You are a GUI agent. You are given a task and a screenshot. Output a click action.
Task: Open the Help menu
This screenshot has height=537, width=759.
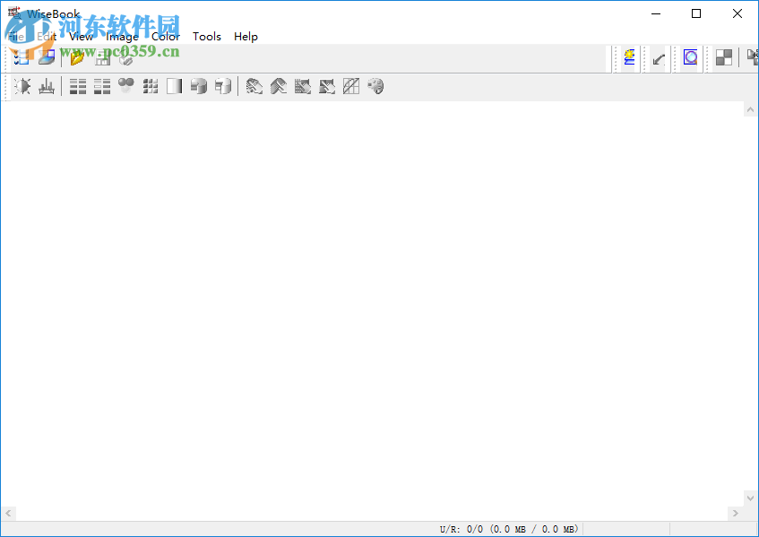point(246,37)
